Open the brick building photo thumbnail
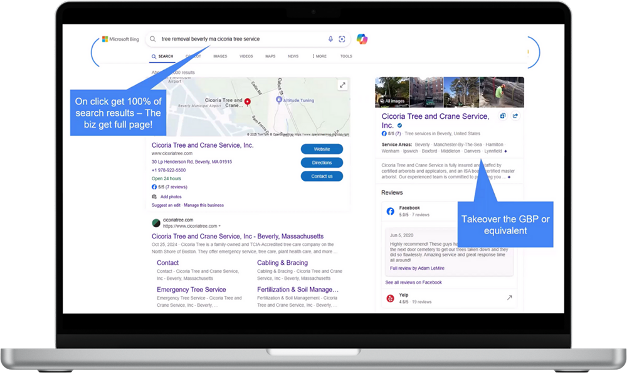Image resolution: width=627 pixels, height=373 pixels. 426,93
